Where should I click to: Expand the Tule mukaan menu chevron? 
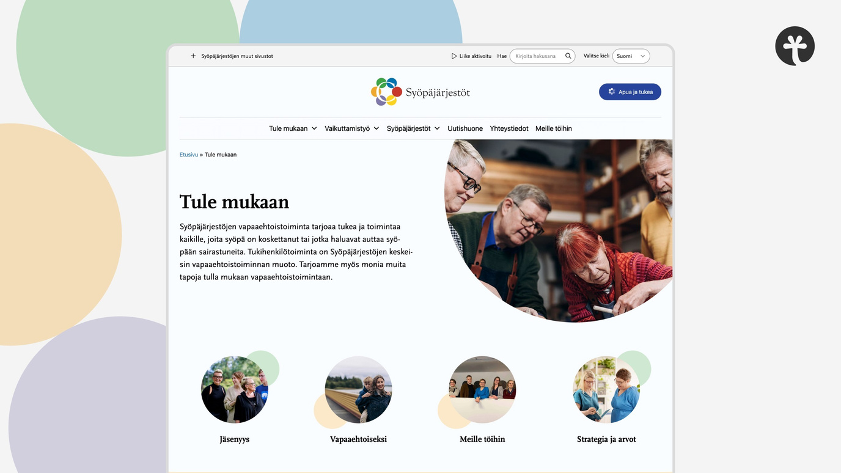click(x=314, y=128)
